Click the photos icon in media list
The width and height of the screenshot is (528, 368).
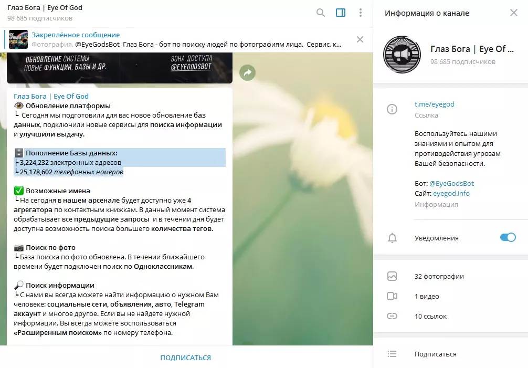tap(392, 277)
